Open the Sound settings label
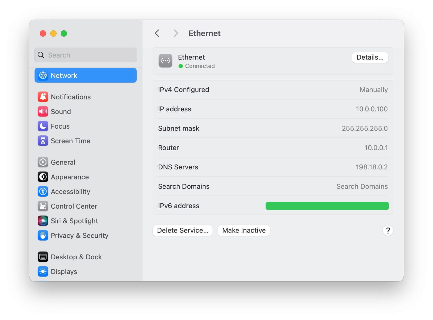The height and width of the screenshot is (320, 433). pos(61,112)
